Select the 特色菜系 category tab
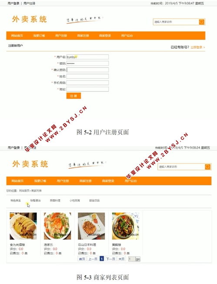The image size is (217, 284). tap(16, 200)
